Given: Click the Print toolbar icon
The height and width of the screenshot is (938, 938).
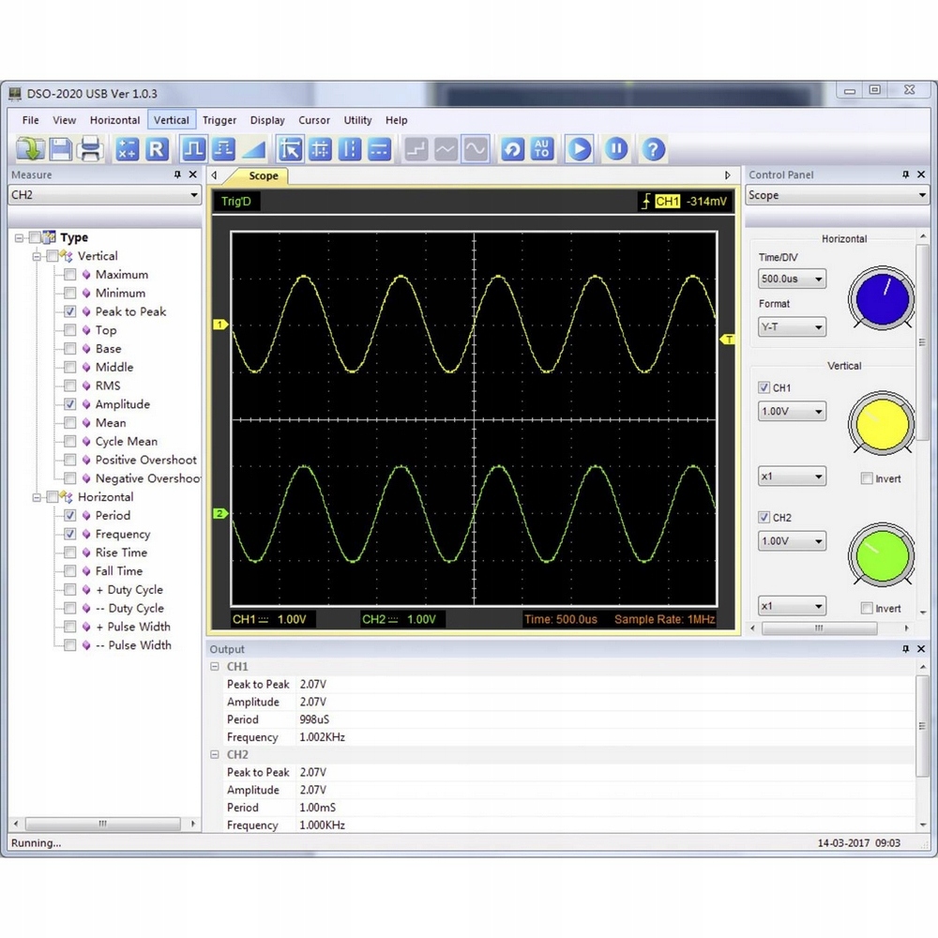Looking at the screenshot, I should point(91,149).
